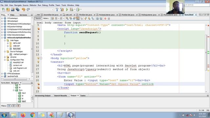Click the History view button
Screen dimensions: 210x118
click(x=46, y=18)
